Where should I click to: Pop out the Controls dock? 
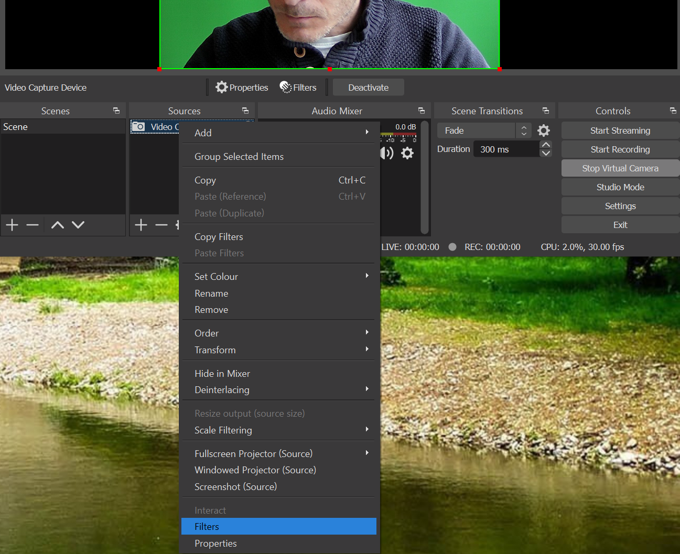click(673, 111)
